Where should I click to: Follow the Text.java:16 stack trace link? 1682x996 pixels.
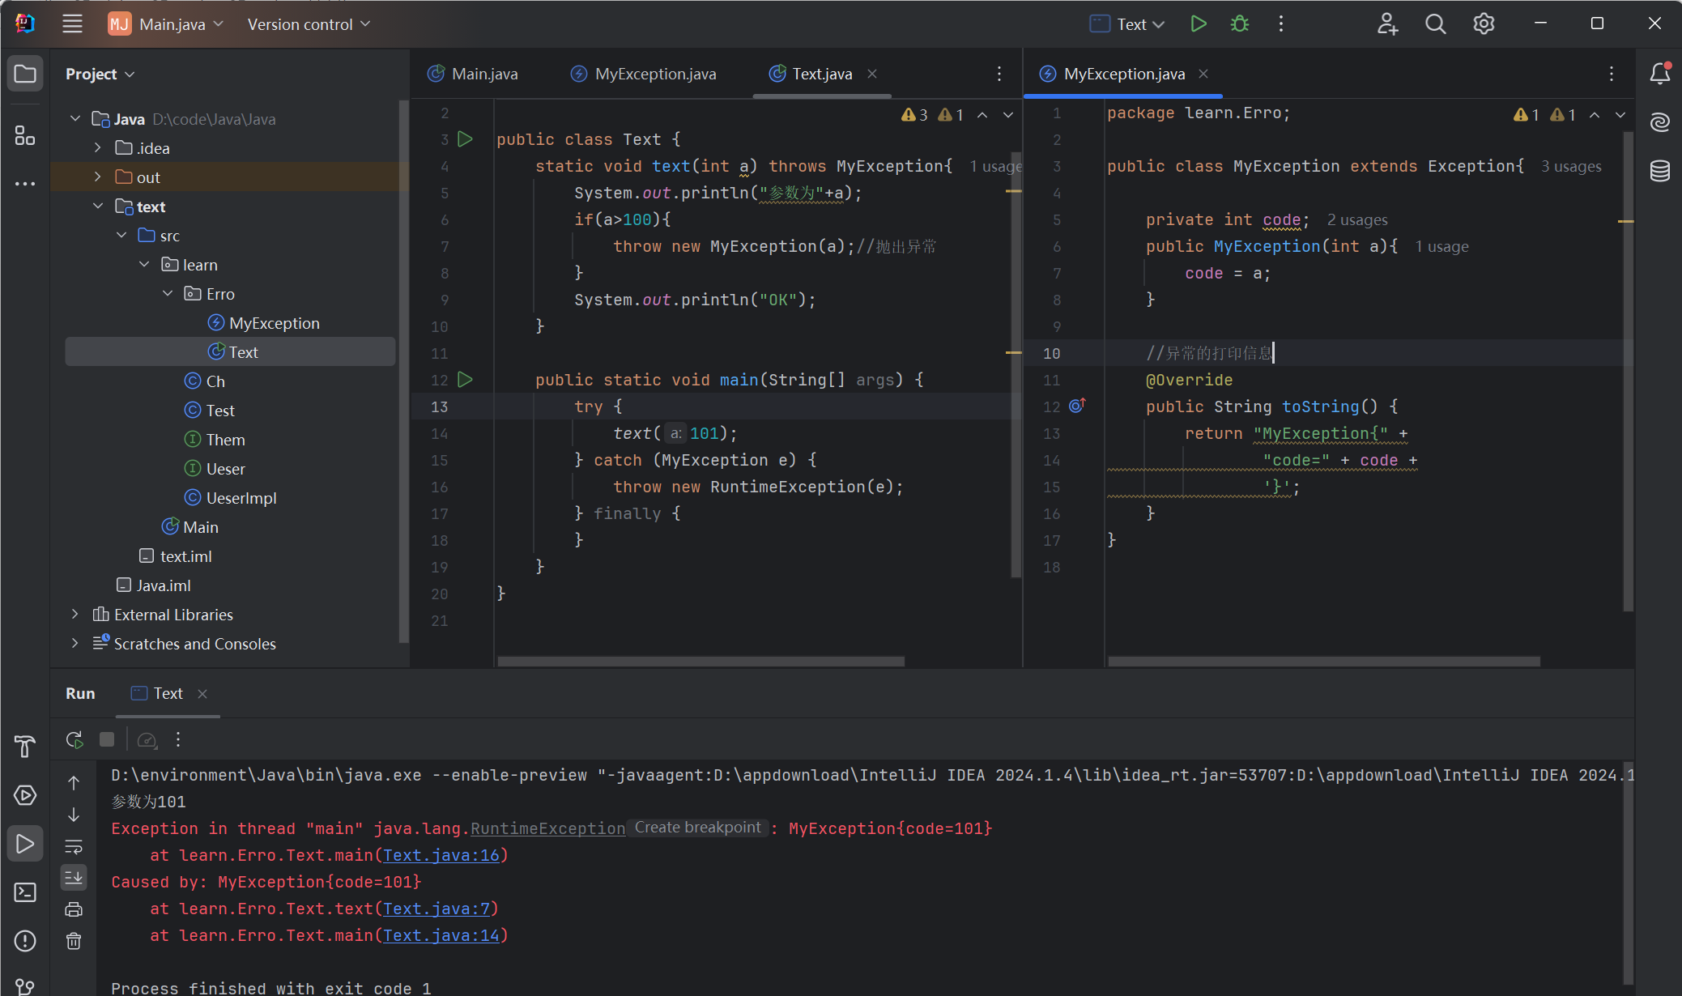(441, 855)
